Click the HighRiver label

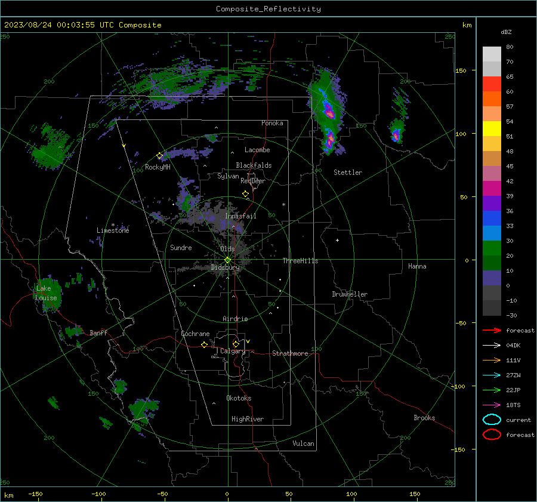tap(248, 419)
